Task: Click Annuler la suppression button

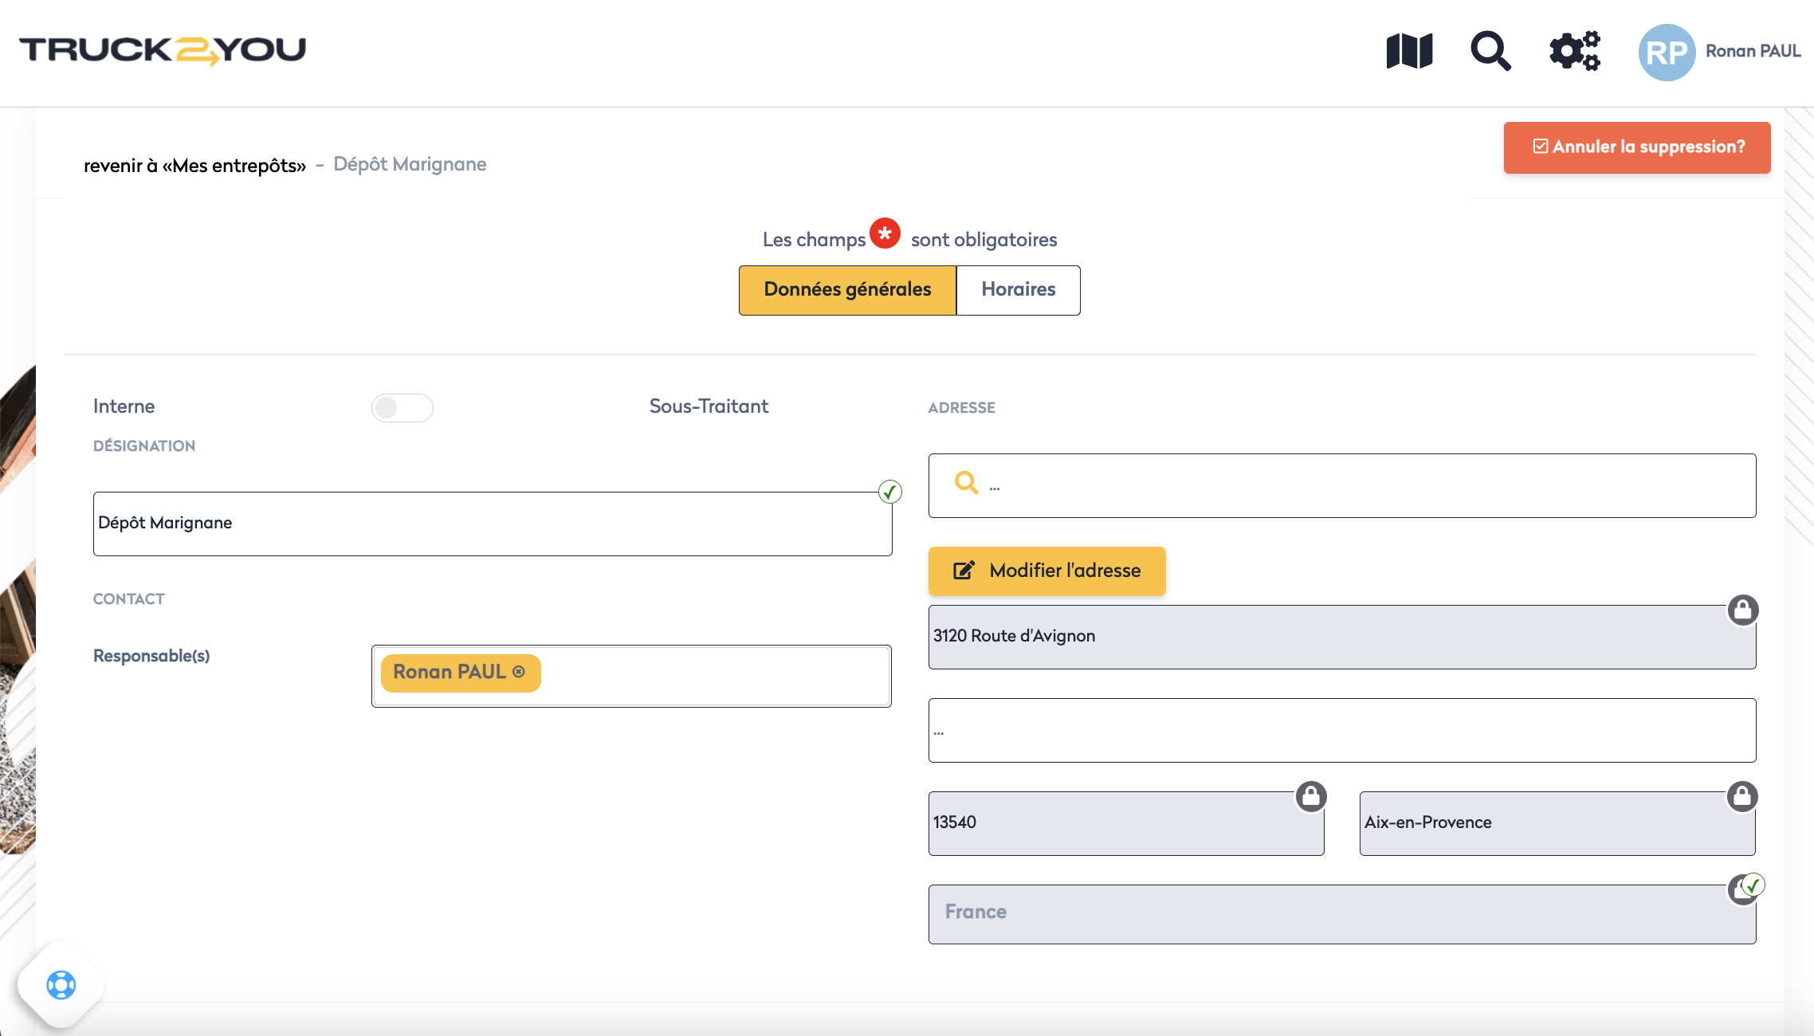Action: point(1637,147)
